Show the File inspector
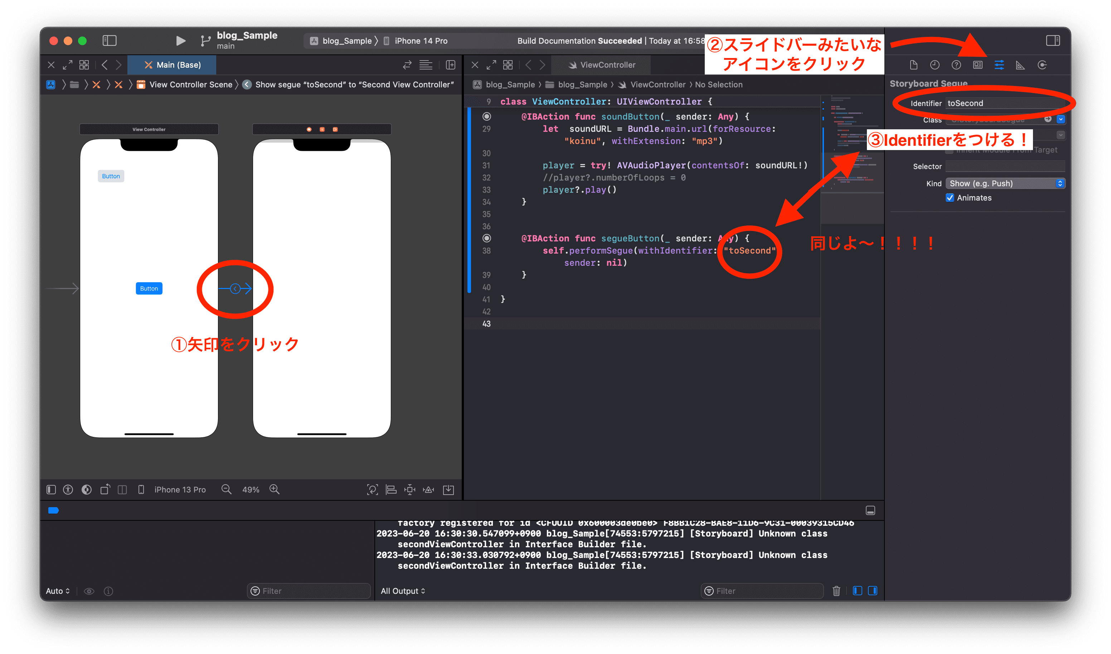This screenshot has width=1111, height=654. (913, 65)
